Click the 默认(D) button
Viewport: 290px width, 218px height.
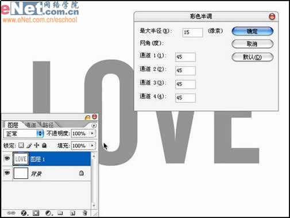pos(252,57)
